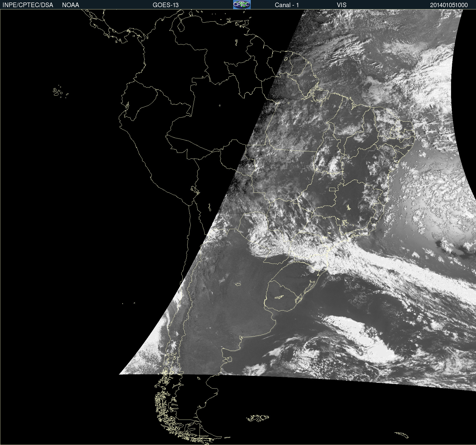Screen dimensions: 476x445
Task: Select the INPE/CPTEC/DSA header text
Action: 28,5
